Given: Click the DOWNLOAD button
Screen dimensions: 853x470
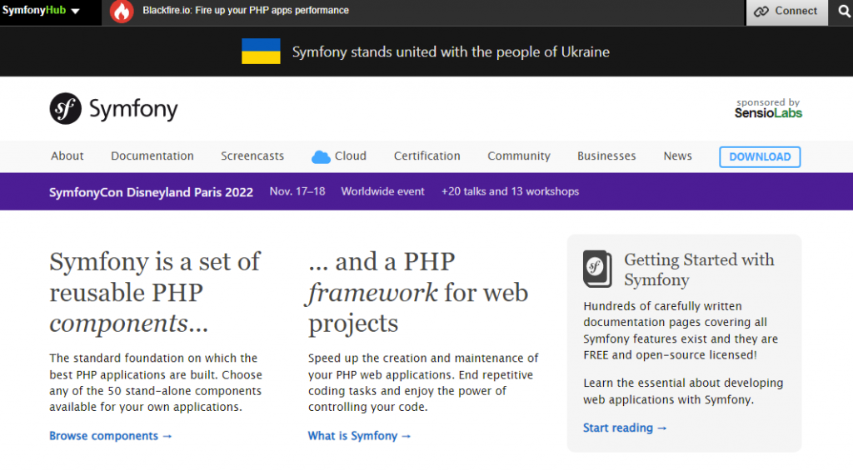Looking at the screenshot, I should click(760, 157).
